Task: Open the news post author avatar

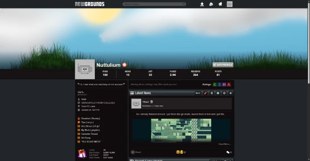Action: click(x=136, y=103)
